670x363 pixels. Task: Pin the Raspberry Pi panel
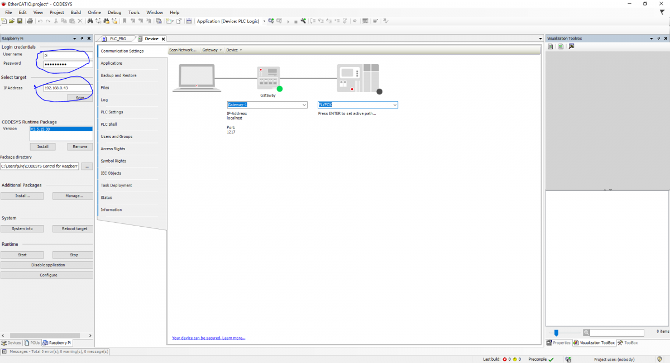(x=82, y=39)
